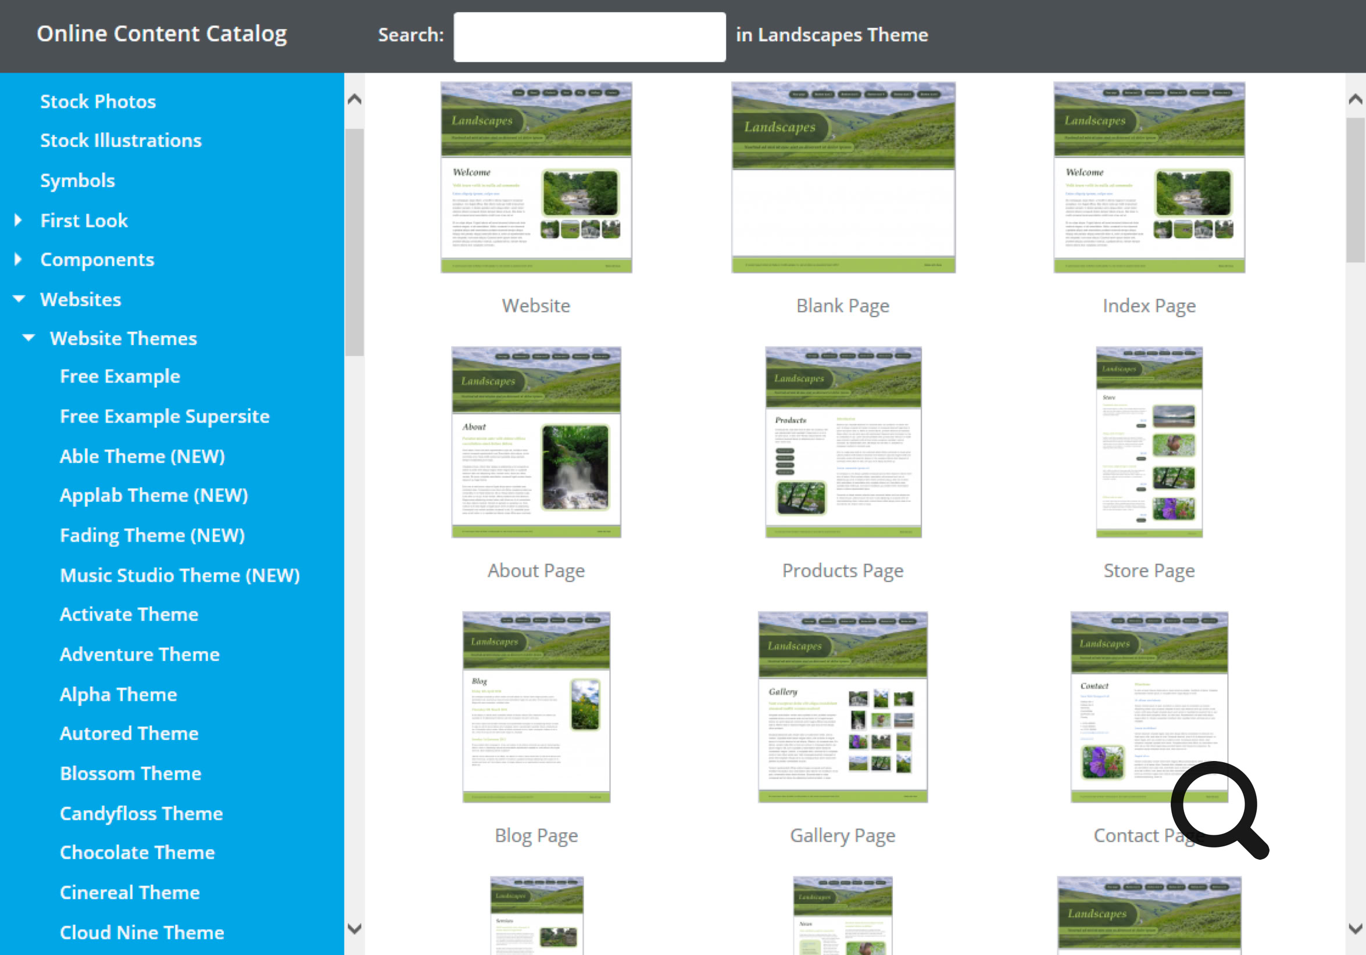Select the Stock Photos category
Image resolution: width=1366 pixels, height=955 pixels.
[x=98, y=101]
